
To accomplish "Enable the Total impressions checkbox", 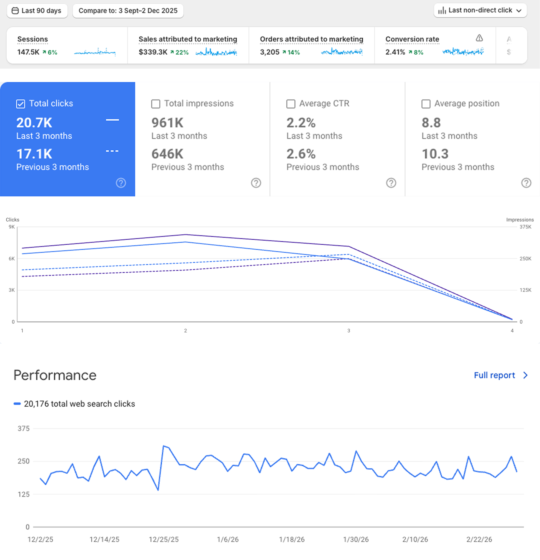I will (155, 104).
